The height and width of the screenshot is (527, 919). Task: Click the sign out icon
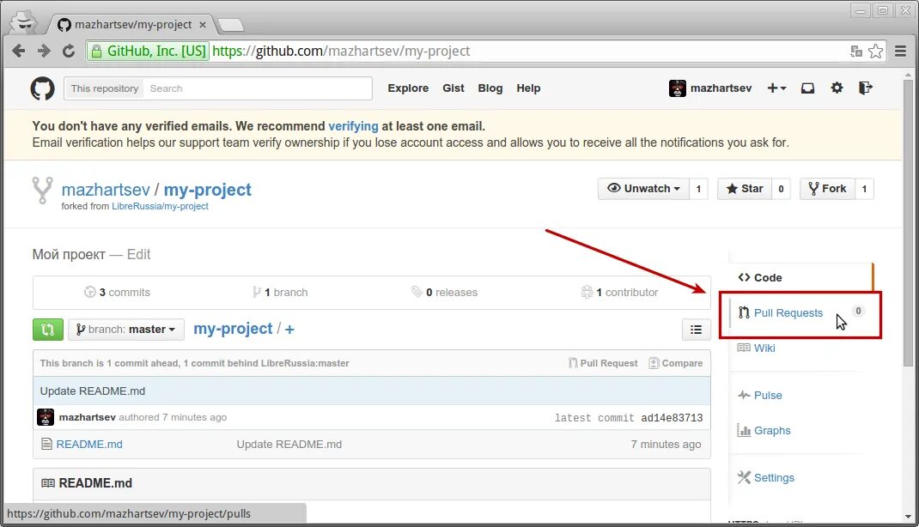(x=866, y=88)
